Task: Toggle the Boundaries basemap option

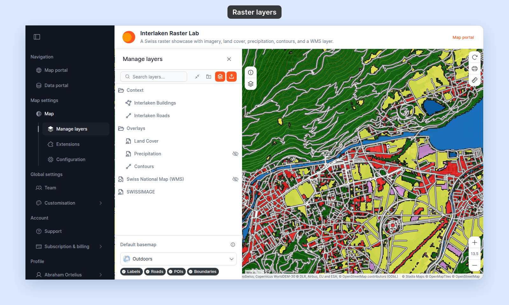Action: 203,272
